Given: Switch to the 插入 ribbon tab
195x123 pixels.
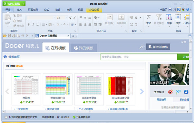Looking at the screenshot, I should click(19, 10).
